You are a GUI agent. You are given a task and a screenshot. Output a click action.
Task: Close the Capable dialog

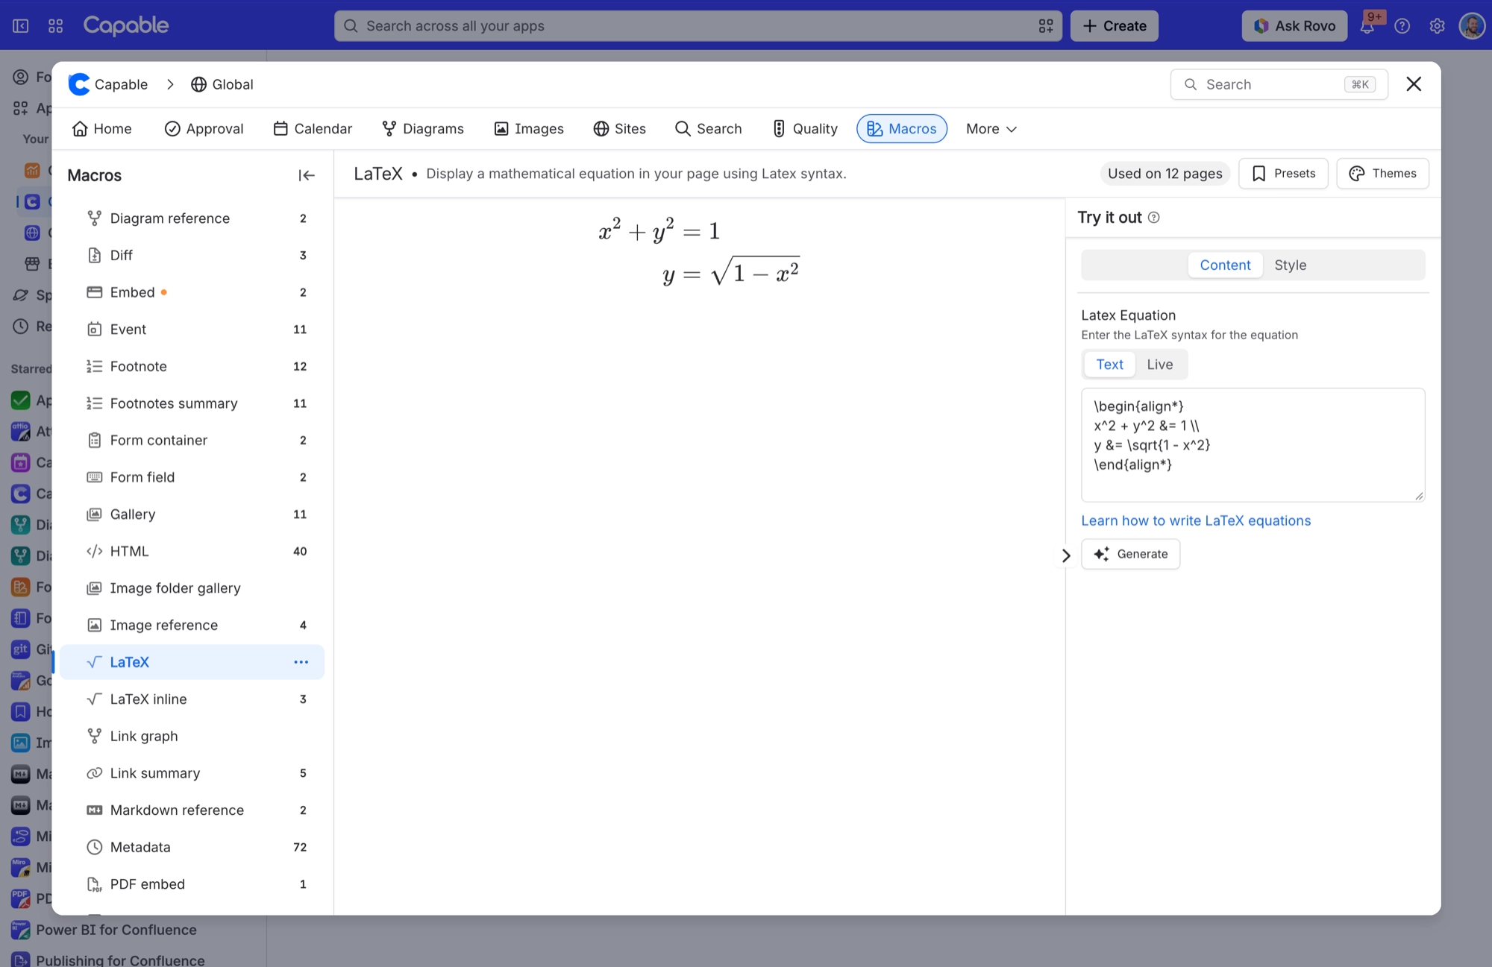1413,84
